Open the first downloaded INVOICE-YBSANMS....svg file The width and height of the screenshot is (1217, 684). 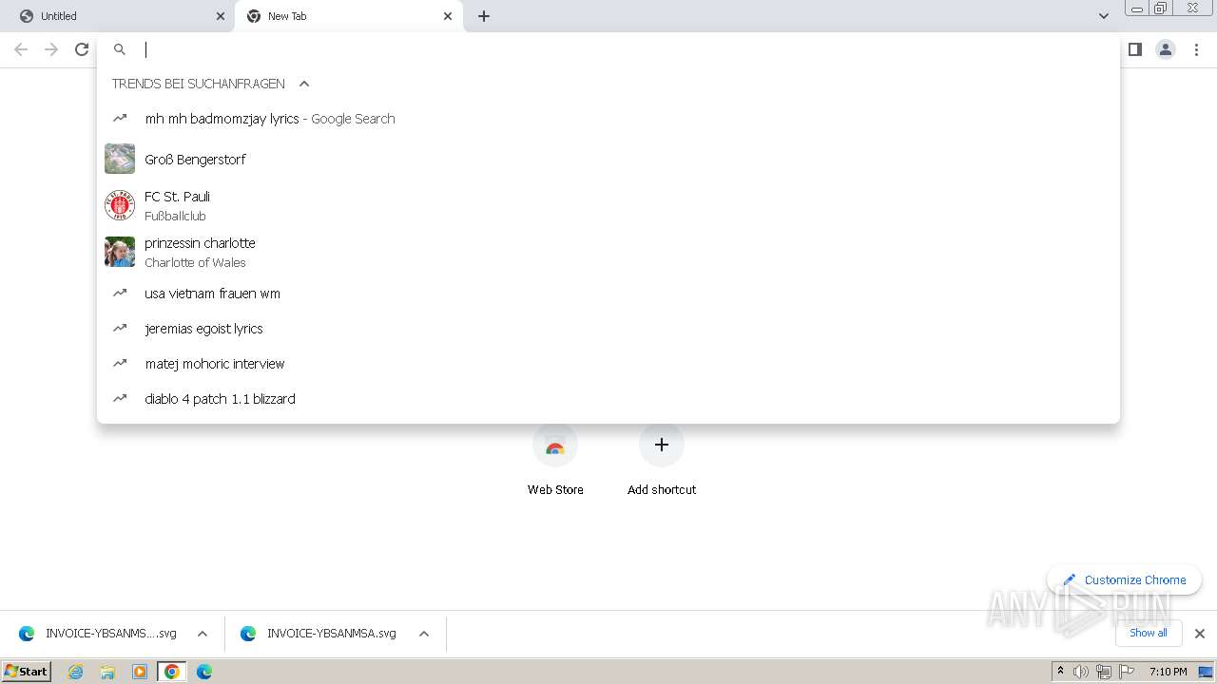coord(98,634)
